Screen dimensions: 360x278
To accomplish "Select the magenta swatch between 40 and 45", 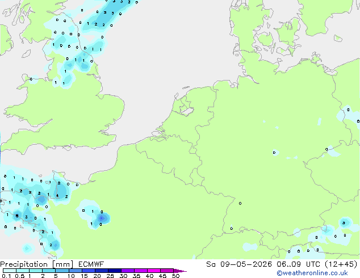I will 154,271.
